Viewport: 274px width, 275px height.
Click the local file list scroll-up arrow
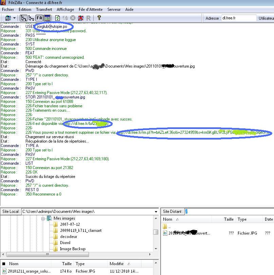coord(156,263)
